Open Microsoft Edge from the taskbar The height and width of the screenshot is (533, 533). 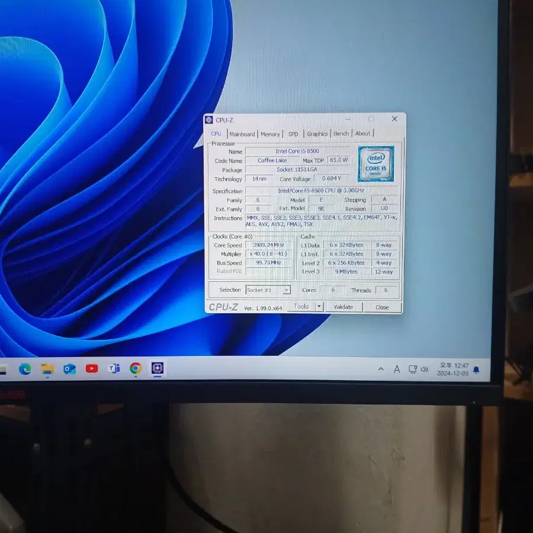[x=25, y=369]
